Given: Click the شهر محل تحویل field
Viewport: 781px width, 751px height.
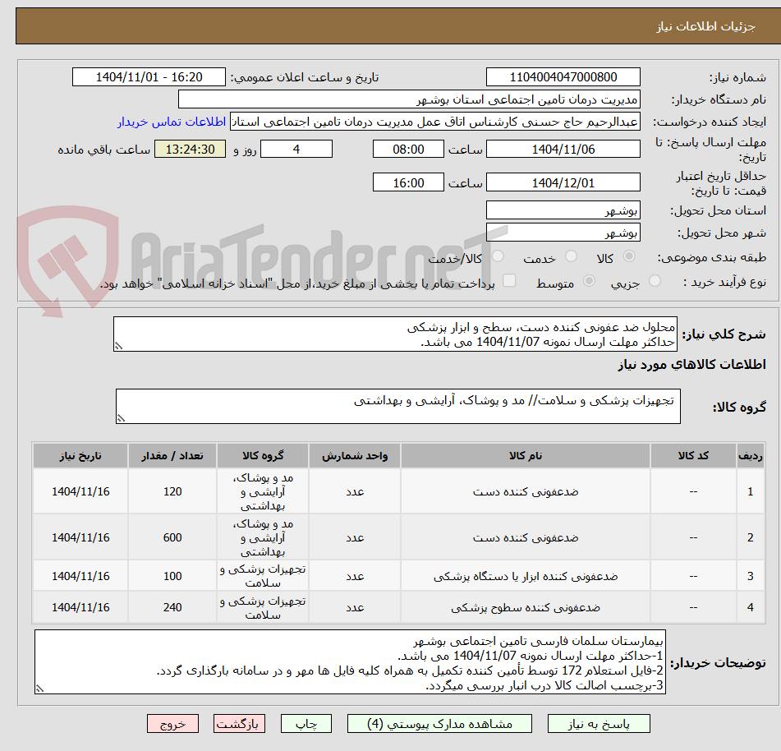Looking at the screenshot, I should point(563,233).
